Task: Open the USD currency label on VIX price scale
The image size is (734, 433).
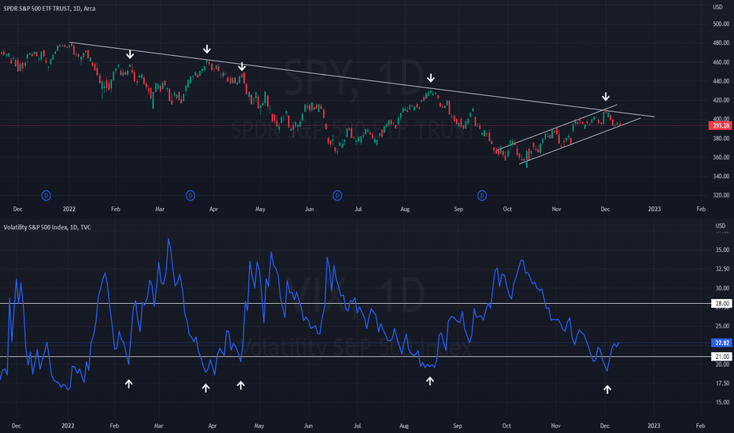Action: tap(721, 226)
